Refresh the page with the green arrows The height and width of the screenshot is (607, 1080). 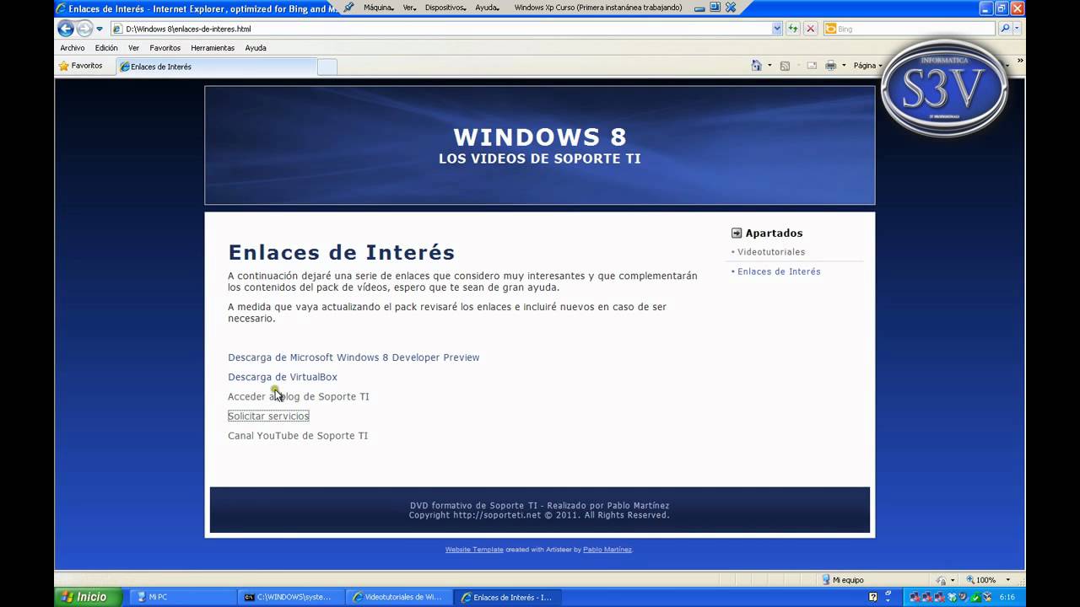(793, 29)
